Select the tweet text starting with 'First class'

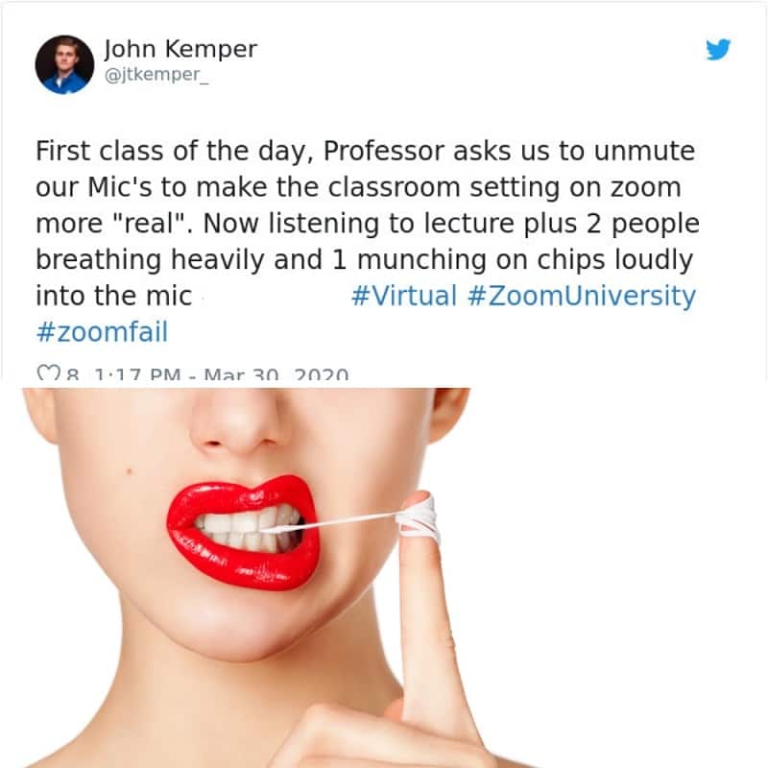point(368,241)
